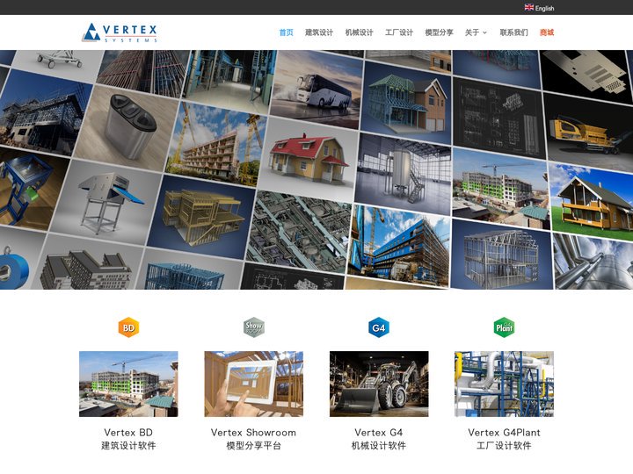Click the green Plant hexagon icon
The height and width of the screenshot is (474, 633).
coord(504,327)
